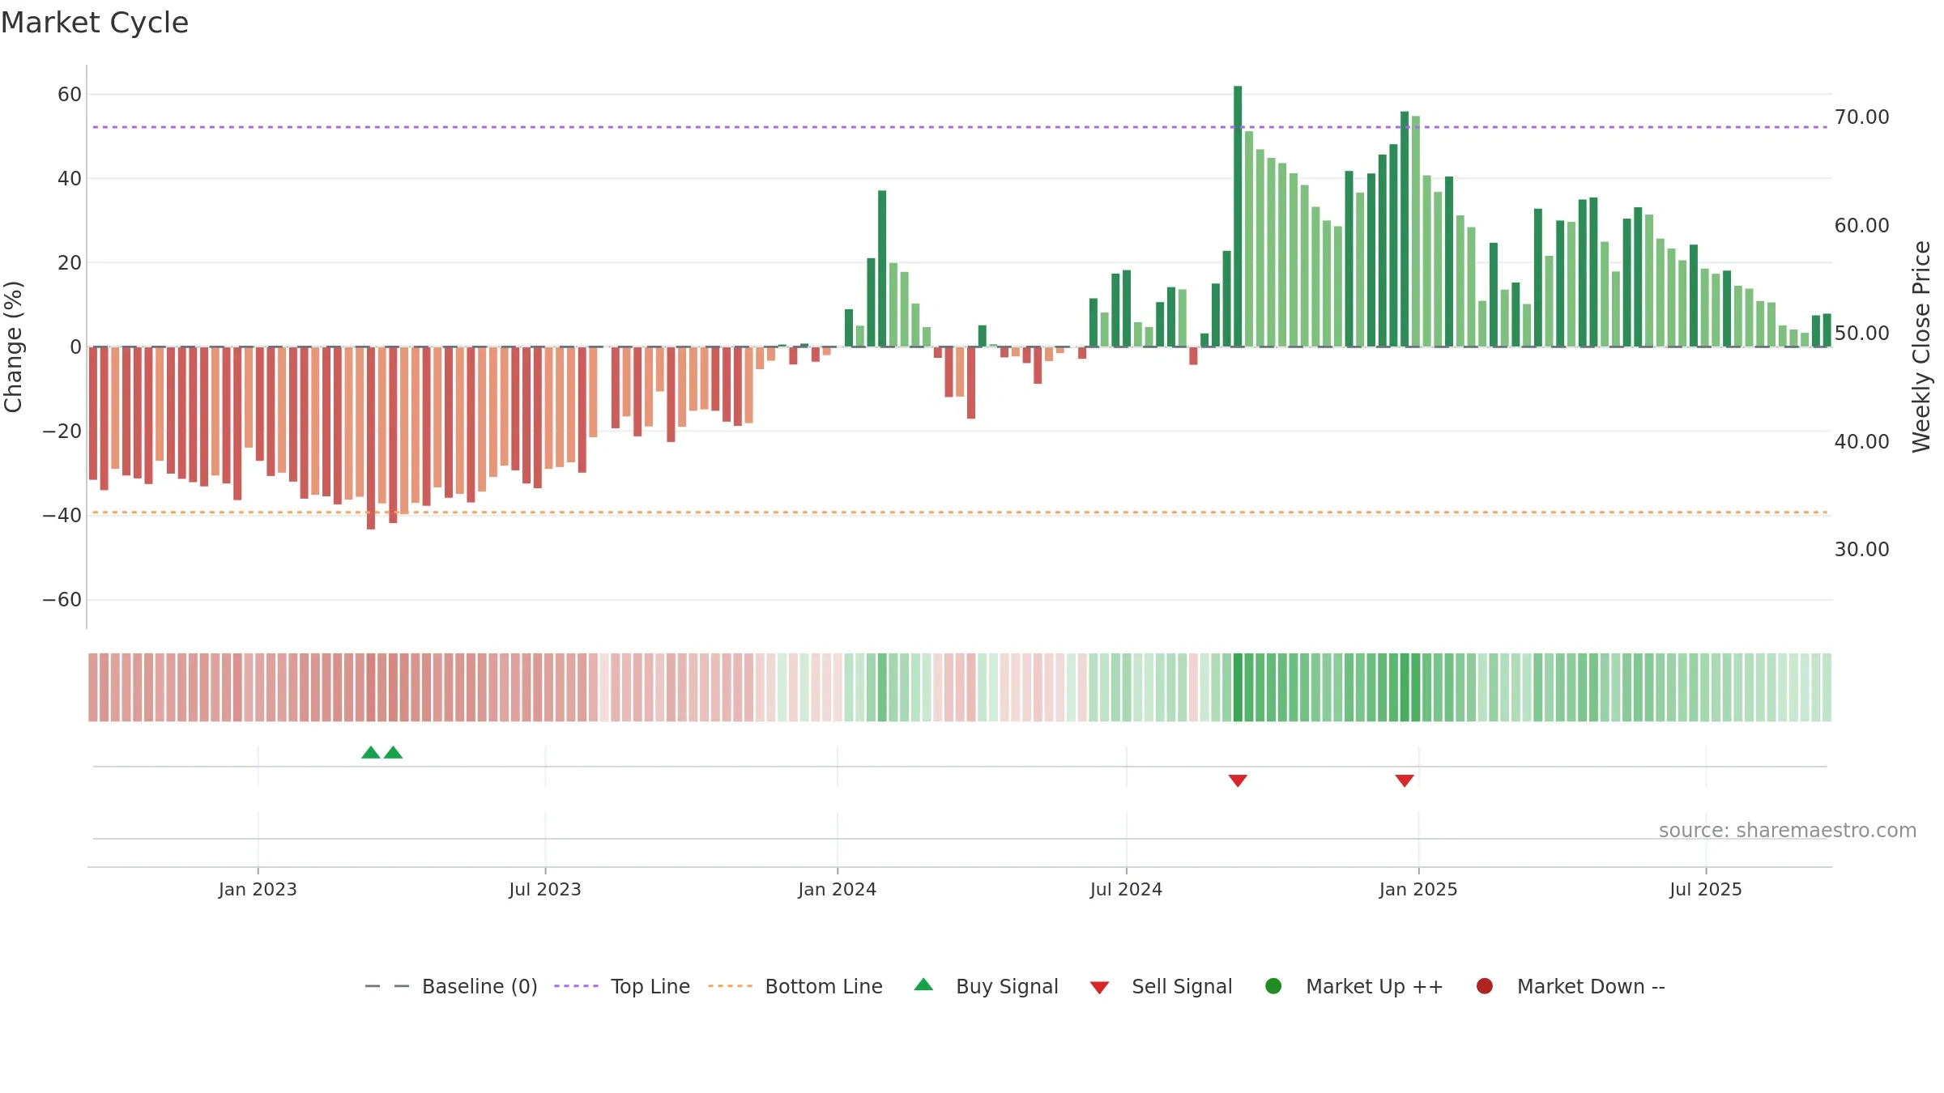The image size is (1944, 1093).
Task: Click the Jan 2024 x-axis label
Action: click(837, 889)
